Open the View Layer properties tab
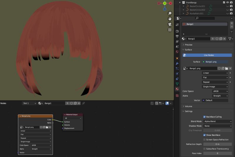235x157 pixels. tap(177, 41)
